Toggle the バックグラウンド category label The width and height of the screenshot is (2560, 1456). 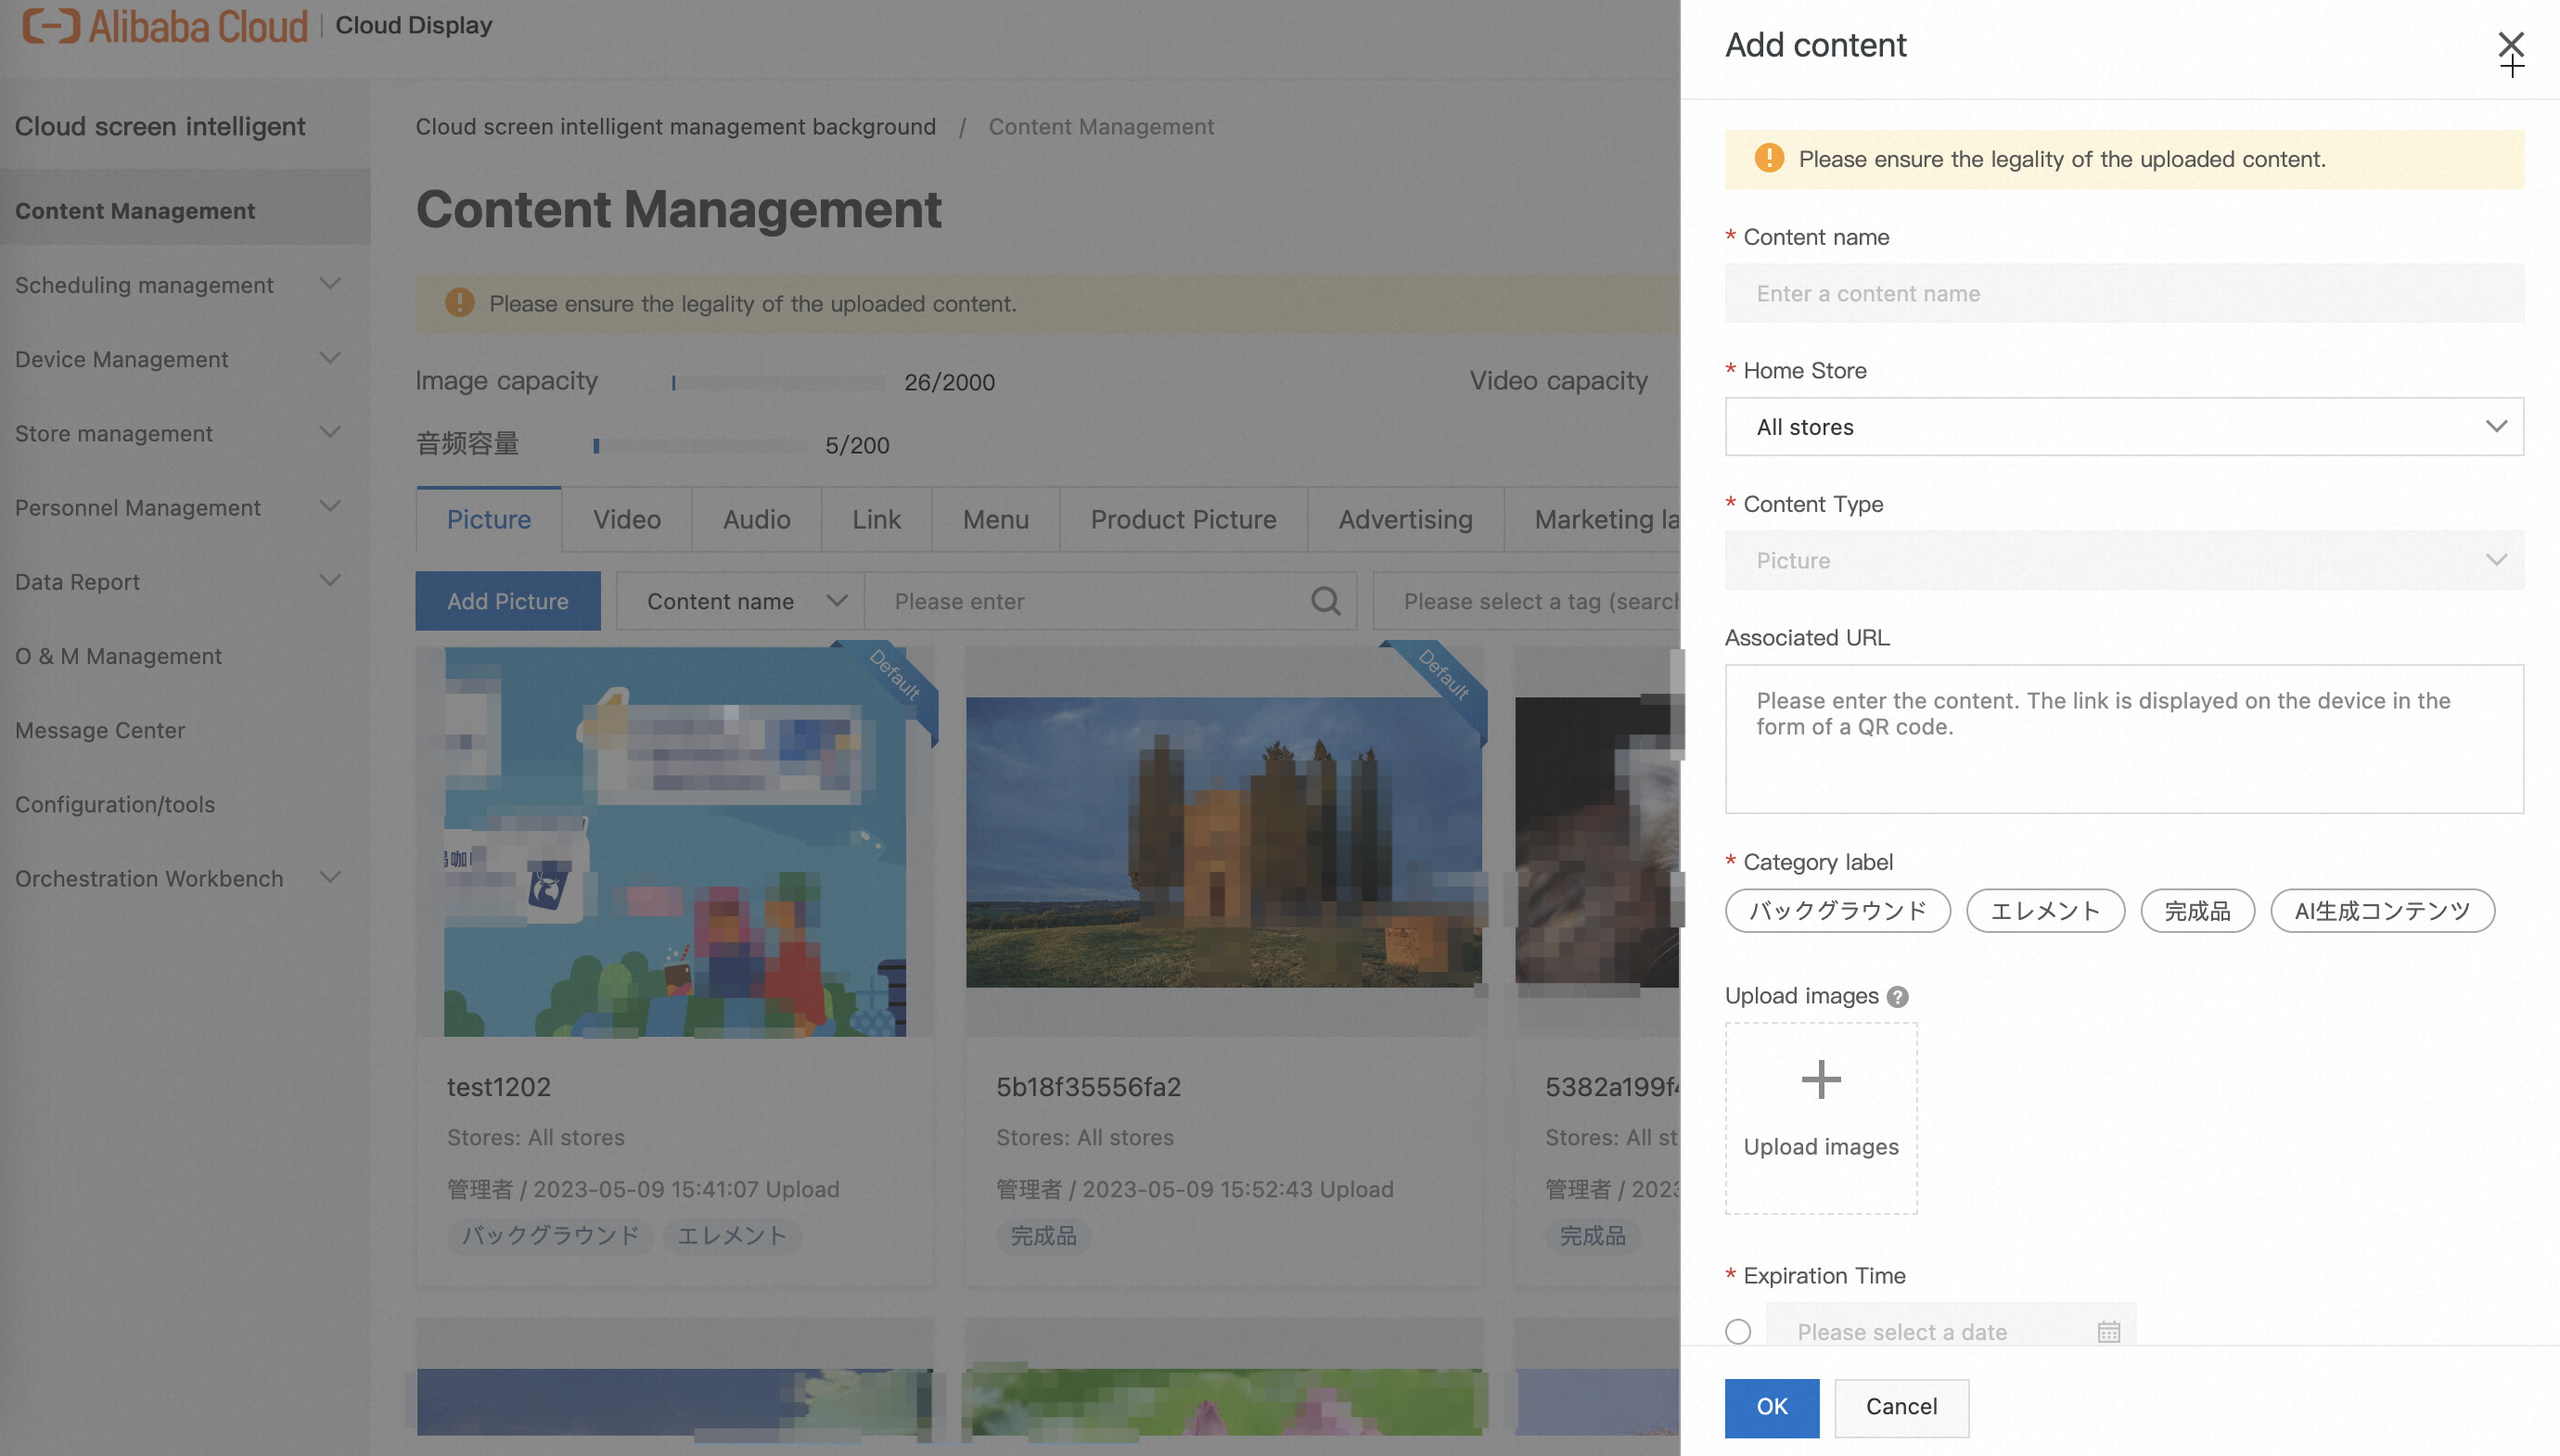[1837, 911]
